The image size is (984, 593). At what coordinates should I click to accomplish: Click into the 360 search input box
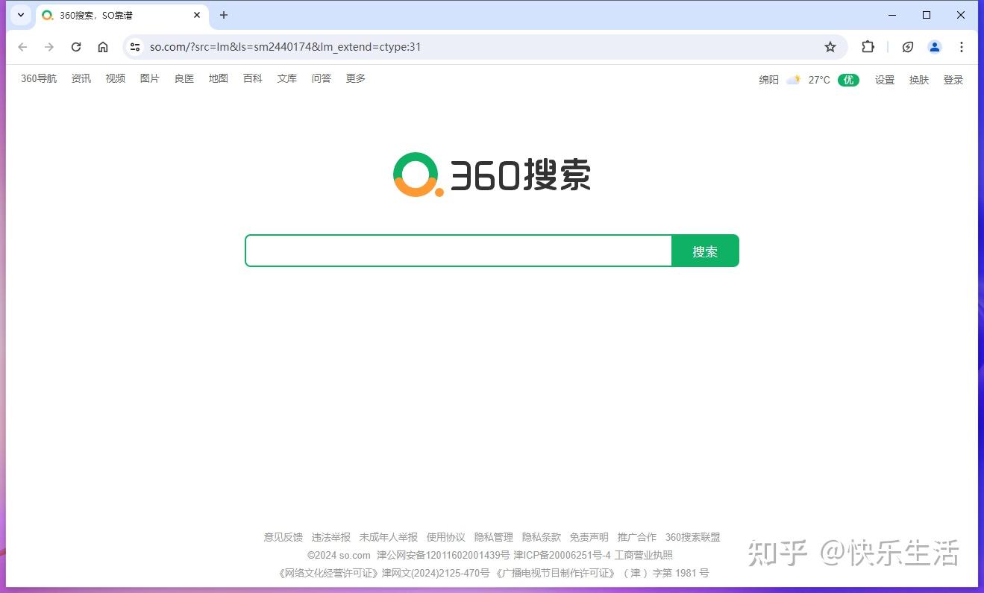[x=459, y=251]
